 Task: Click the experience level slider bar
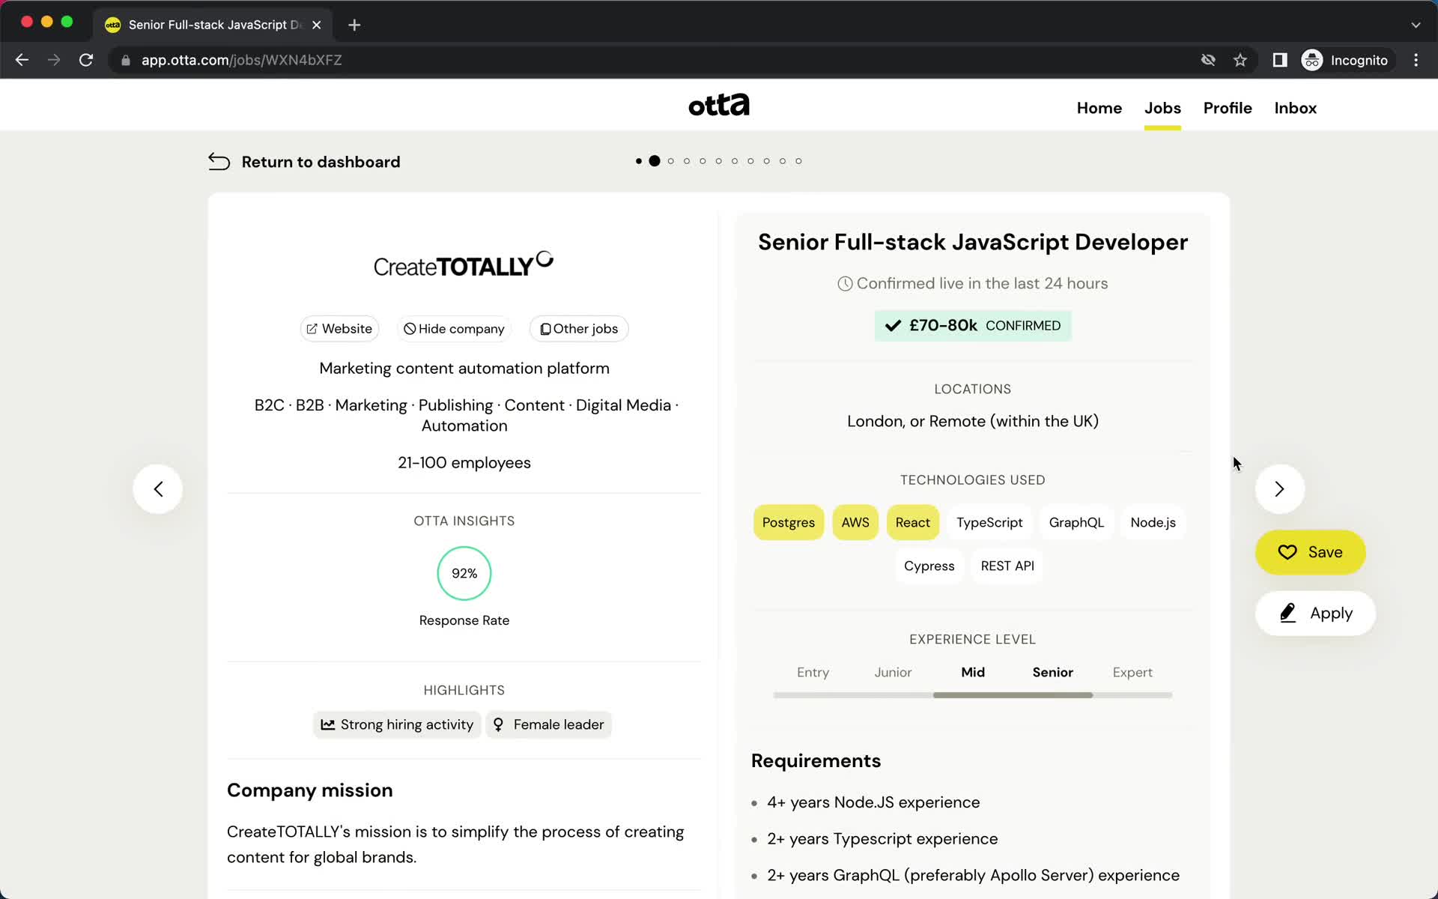click(x=972, y=695)
